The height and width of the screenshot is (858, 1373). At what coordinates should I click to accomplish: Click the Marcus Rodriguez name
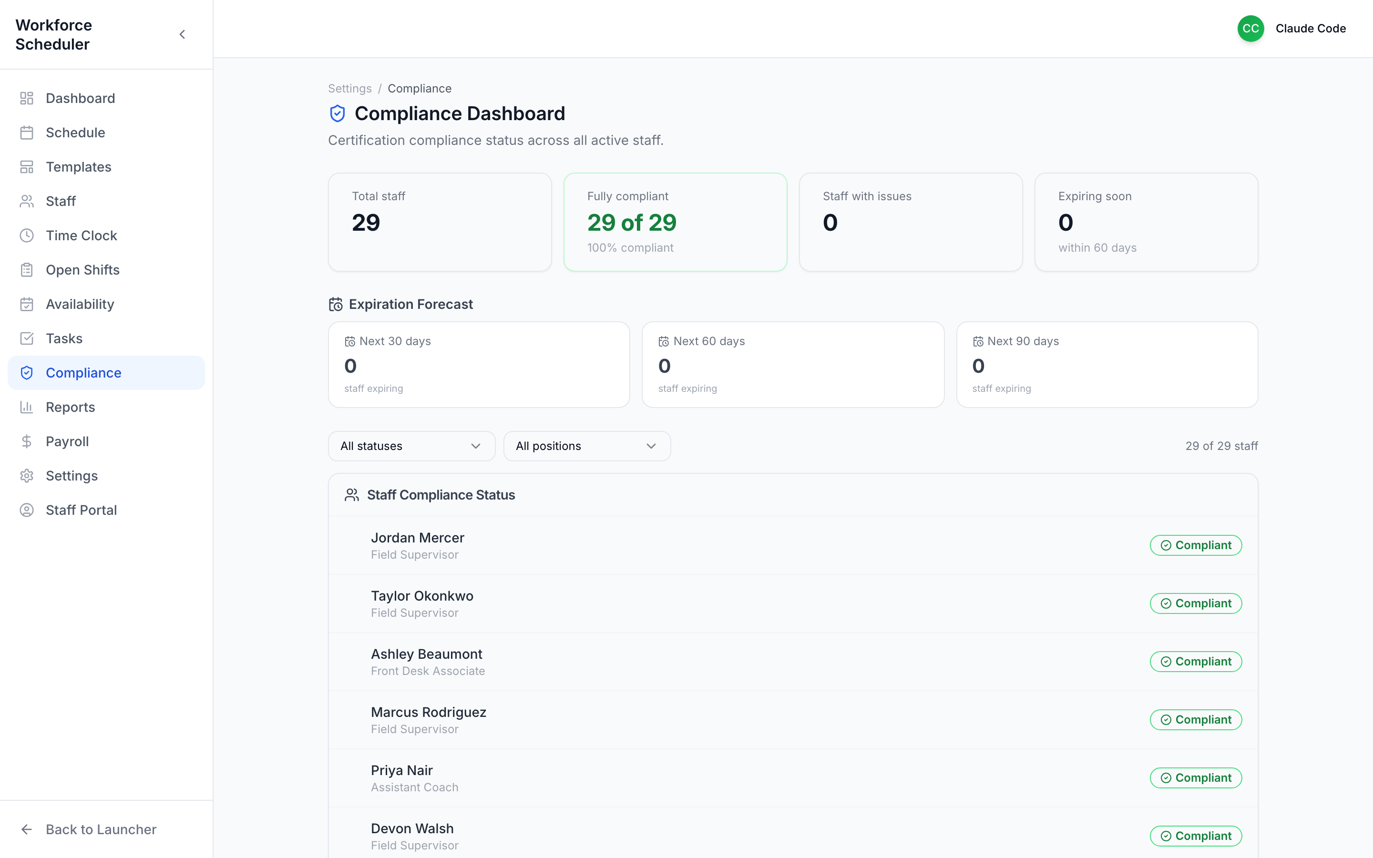coord(429,712)
